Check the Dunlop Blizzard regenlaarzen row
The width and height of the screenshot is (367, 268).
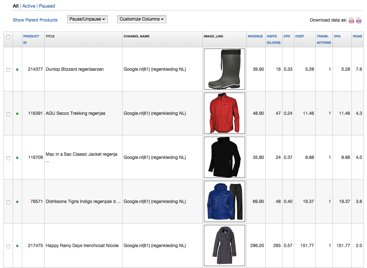[8, 70]
